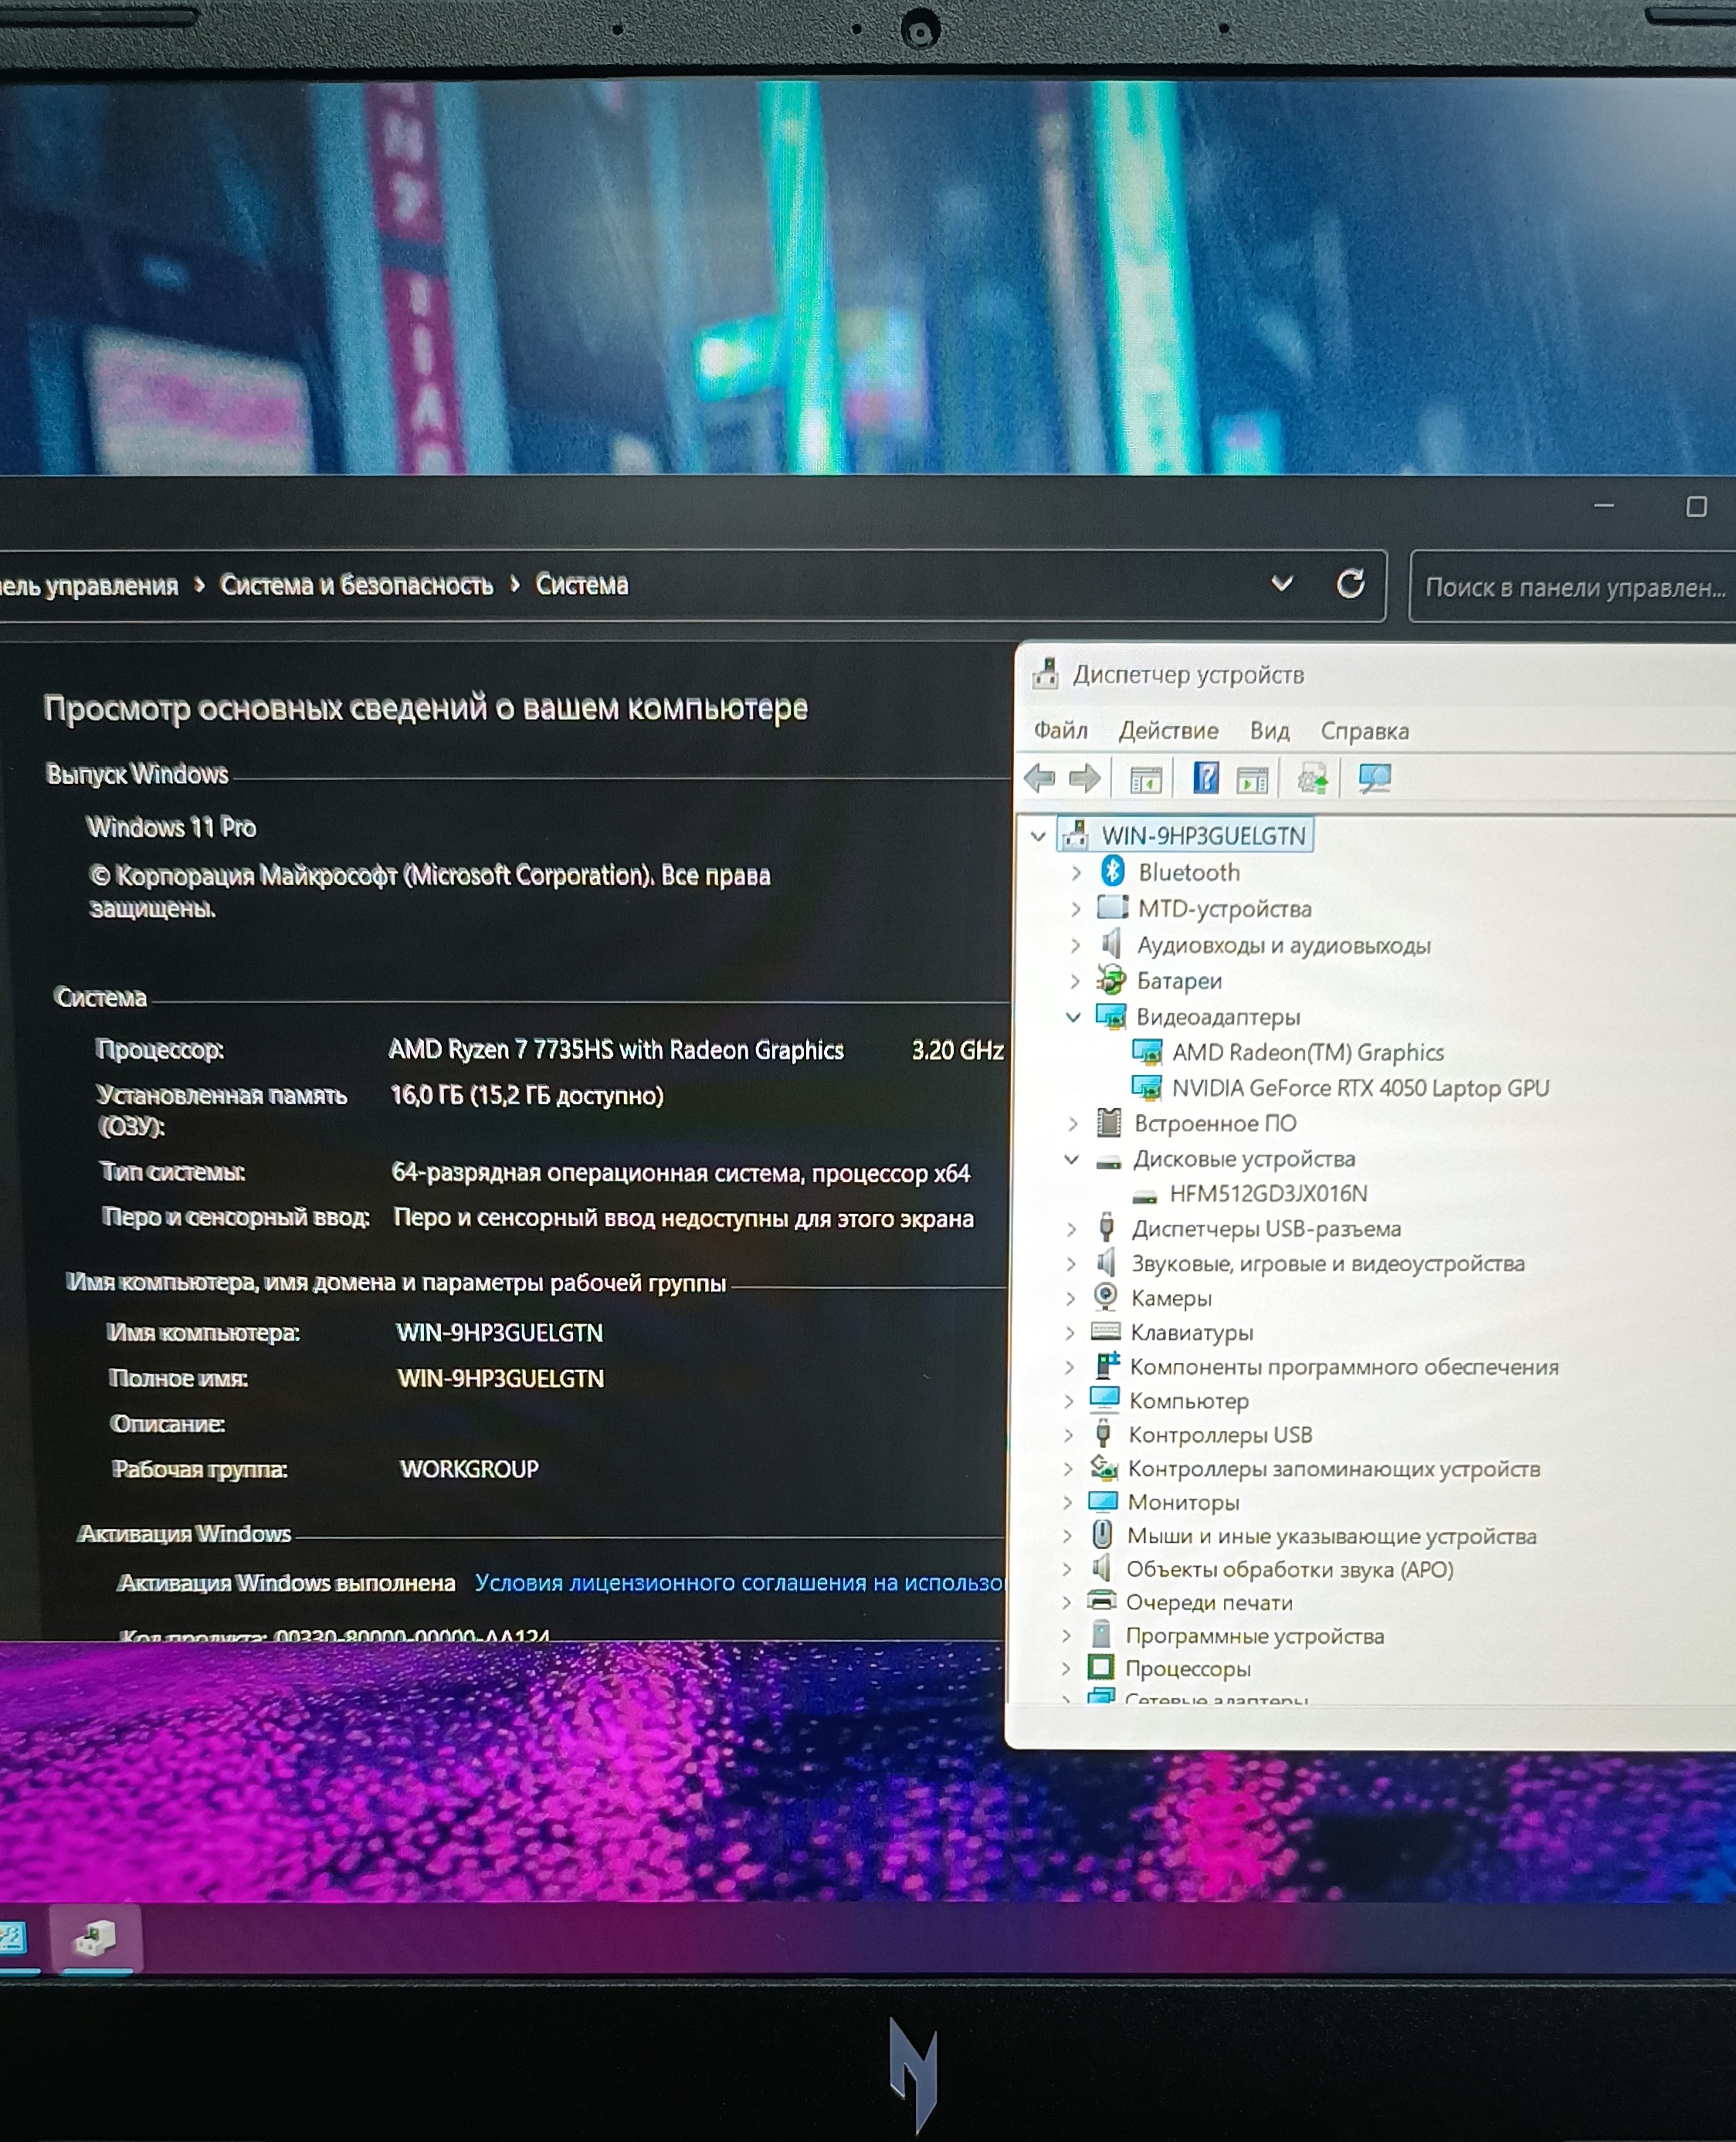Click Просмотр основных сведений о вашем компьютере heading
Screen dimensions: 1736x2142
(426, 708)
